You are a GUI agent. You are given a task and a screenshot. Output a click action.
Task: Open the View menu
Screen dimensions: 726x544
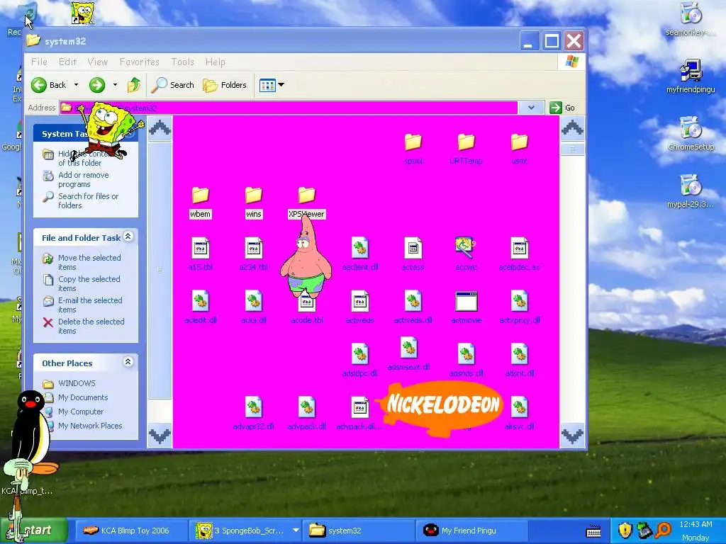(97, 62)
